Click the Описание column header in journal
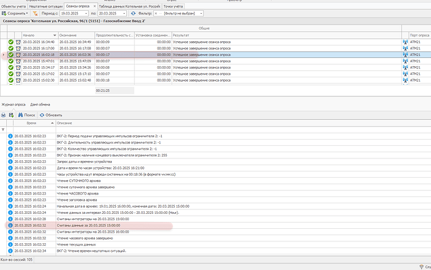 click(x=243, y=123)
